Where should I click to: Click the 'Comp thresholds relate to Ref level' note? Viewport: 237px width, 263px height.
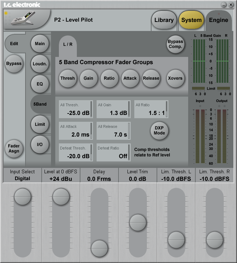click(x=152, y=152)
